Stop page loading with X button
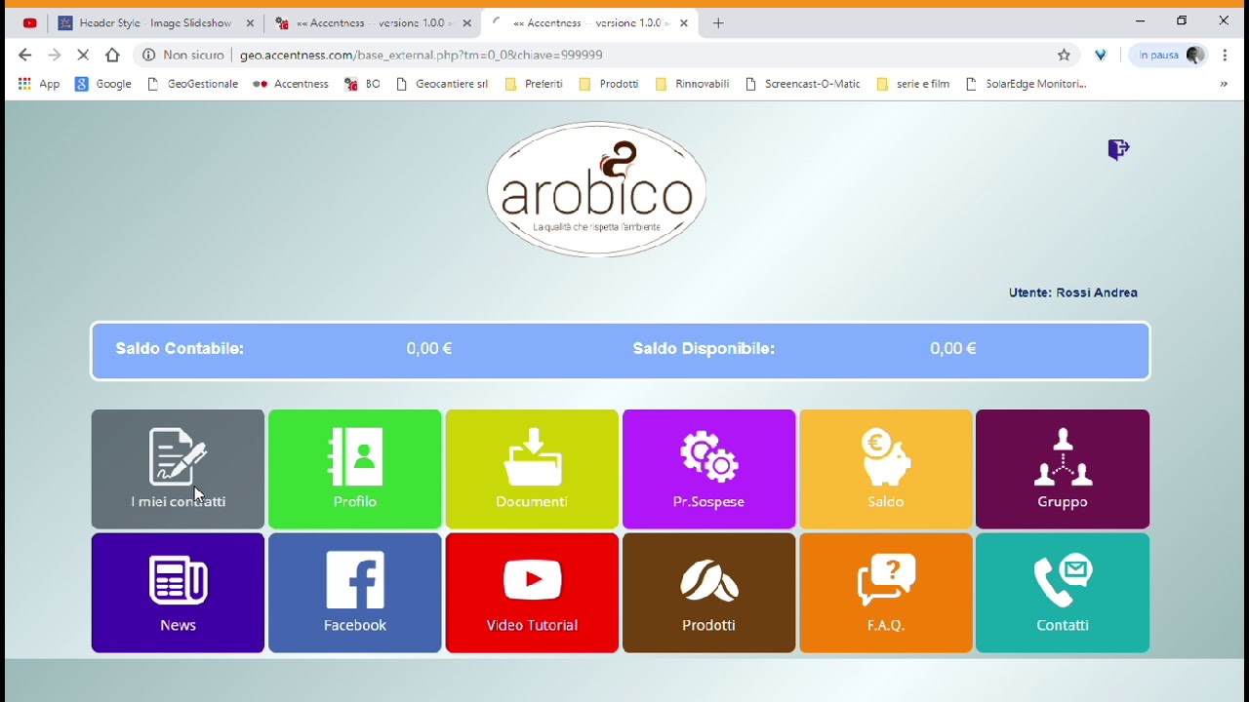Image resolution: width=1249 pixels, height=702 pixels. coord(83,55)
